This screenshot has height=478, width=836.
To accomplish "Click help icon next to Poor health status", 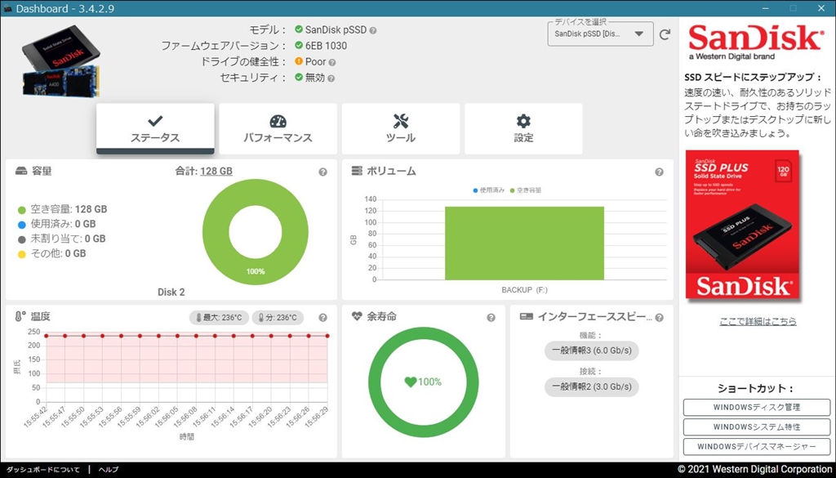I will pos(332,62).
